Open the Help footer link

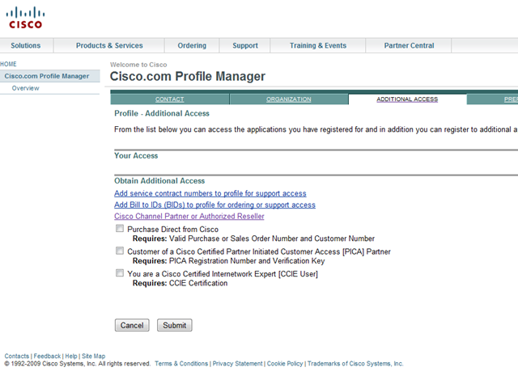(71, 356)
